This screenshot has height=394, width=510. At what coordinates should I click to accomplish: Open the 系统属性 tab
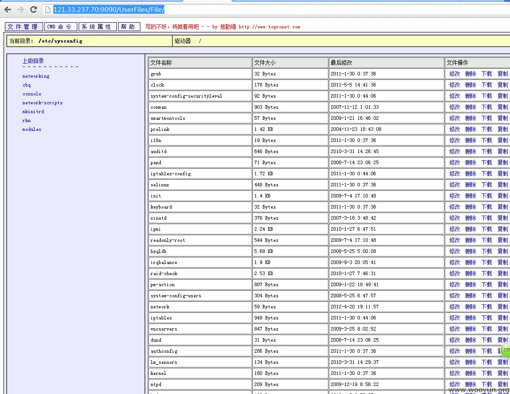click(97, 27)
